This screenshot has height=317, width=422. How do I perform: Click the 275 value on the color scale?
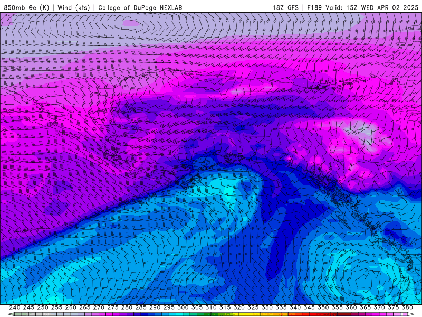pos(112,307)
